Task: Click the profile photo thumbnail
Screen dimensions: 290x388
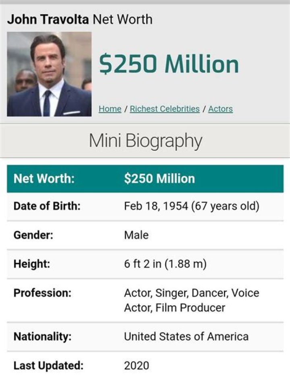Action: coord(49,74)
